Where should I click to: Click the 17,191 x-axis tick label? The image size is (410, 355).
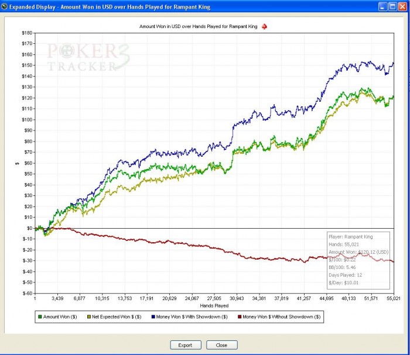pos(146,298)
